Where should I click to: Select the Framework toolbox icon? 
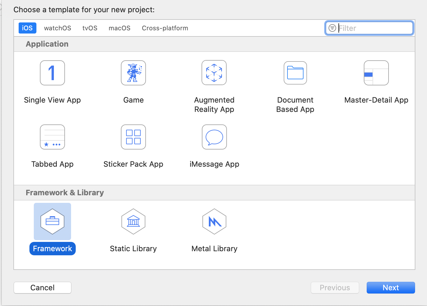point(52,221)
